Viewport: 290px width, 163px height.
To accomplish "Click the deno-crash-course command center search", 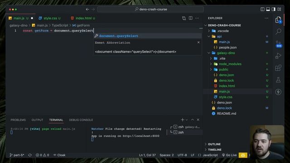I will (150, 9).
